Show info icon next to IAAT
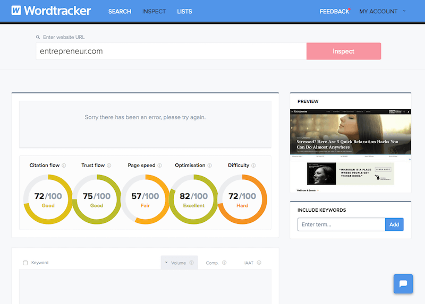Screen dimensions: 425x304 (x=259, y=263)
